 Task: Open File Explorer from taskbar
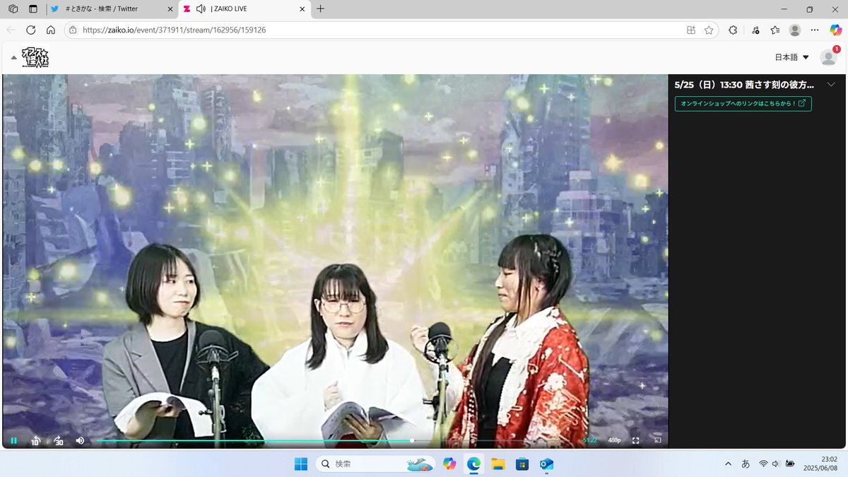coord(497,464)
